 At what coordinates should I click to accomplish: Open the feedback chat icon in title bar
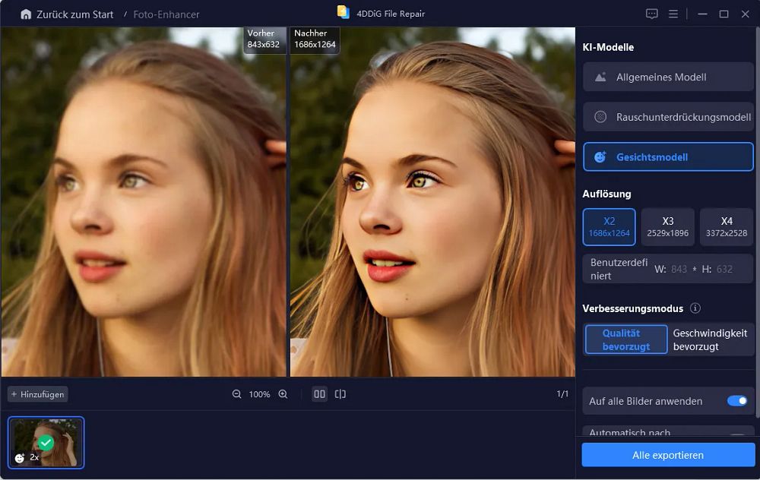[652, 14]
